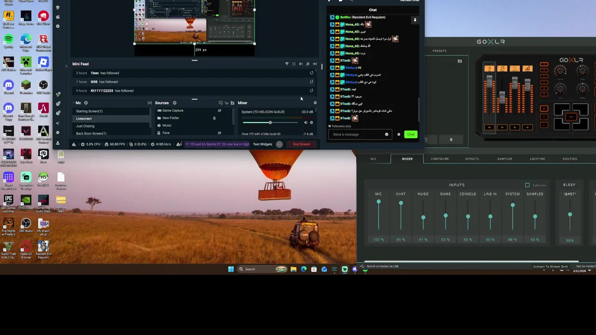
Task: Expand Streamlabs side navigation chevron
Action: tap(66, 66)
